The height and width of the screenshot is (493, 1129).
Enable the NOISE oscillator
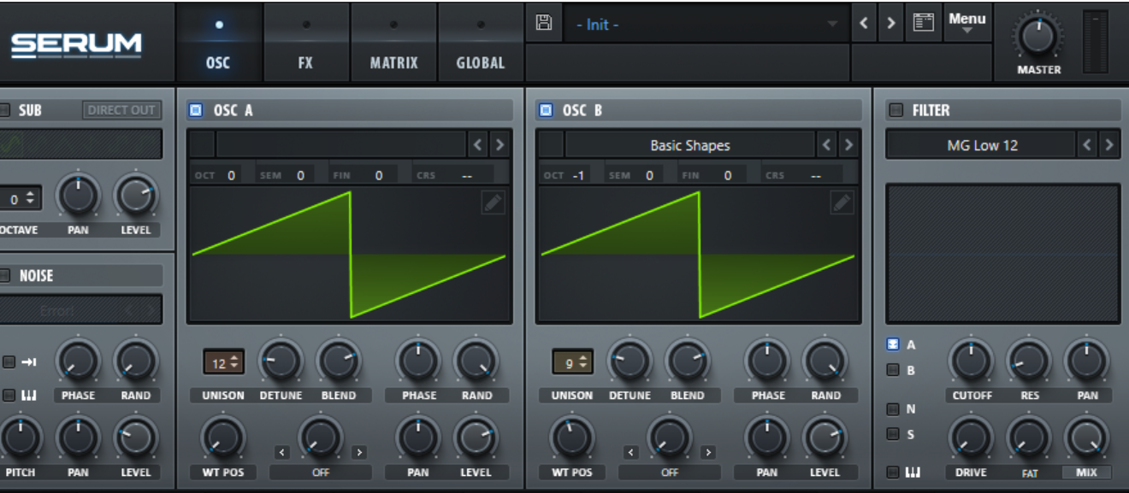5,275
